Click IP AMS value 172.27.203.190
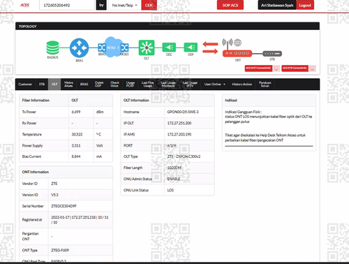 click(x=179, y=134)
